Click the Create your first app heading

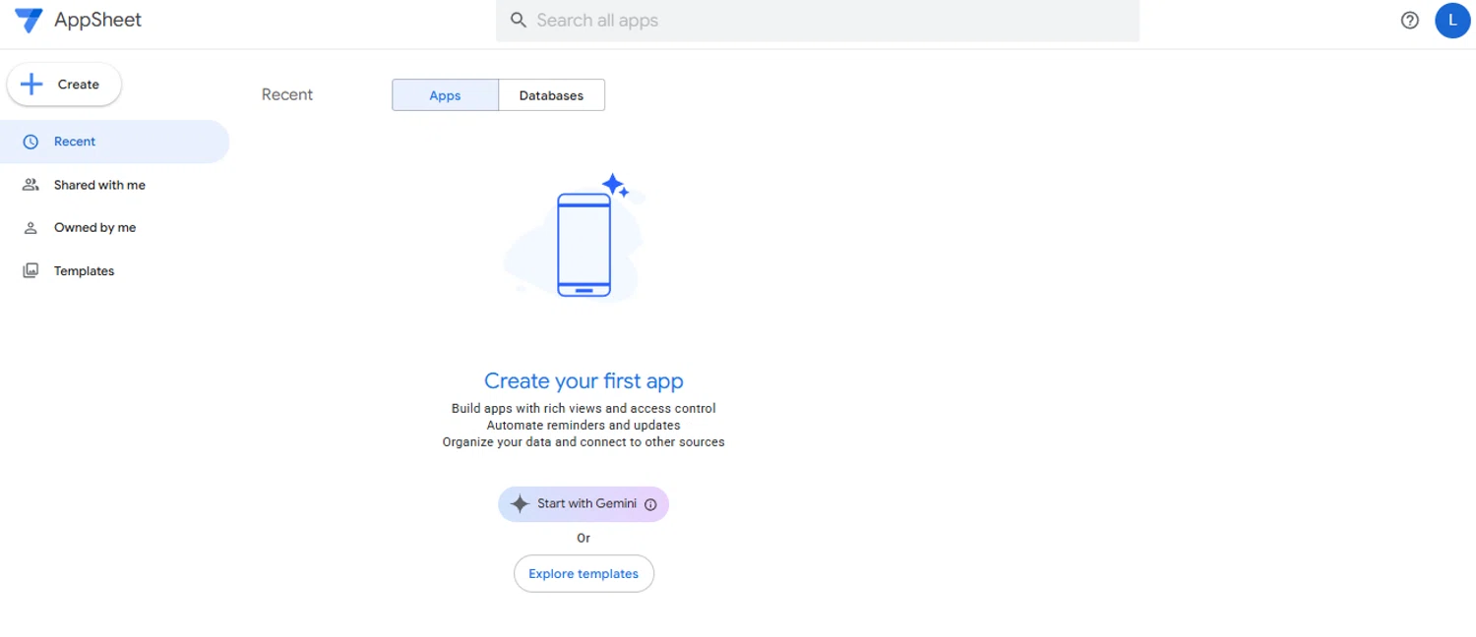point(584,381)
